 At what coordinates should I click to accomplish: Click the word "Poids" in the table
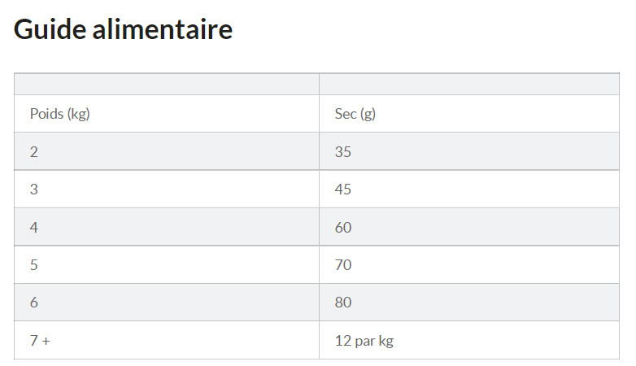46,114
